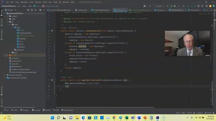Switch to the pom.xml (Vehicles2022mvn) tab
The height and width of the screenshot is (121, 216).
(59, 10)
